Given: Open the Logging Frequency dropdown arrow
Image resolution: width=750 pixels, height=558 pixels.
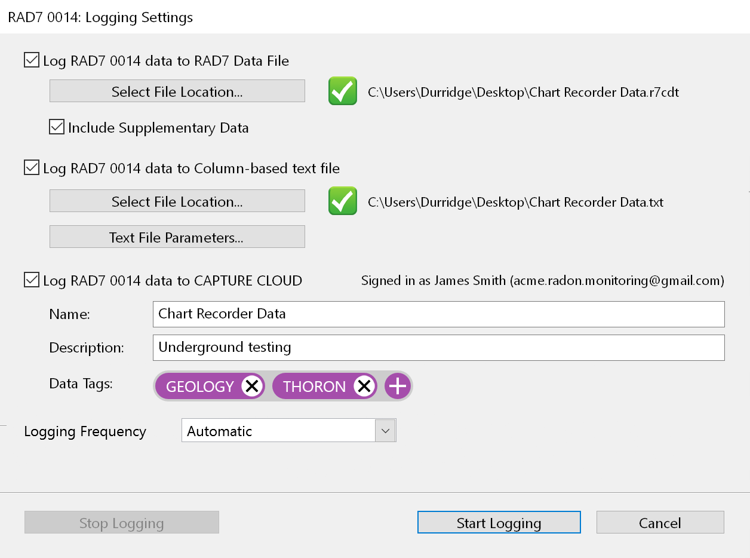Looking at the screenshot, I should coord(385,431).
